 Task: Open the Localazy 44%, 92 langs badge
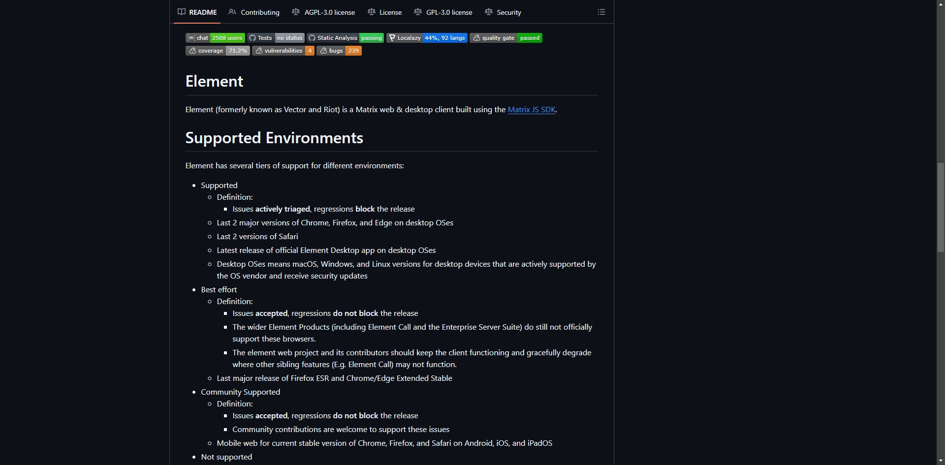427,38
